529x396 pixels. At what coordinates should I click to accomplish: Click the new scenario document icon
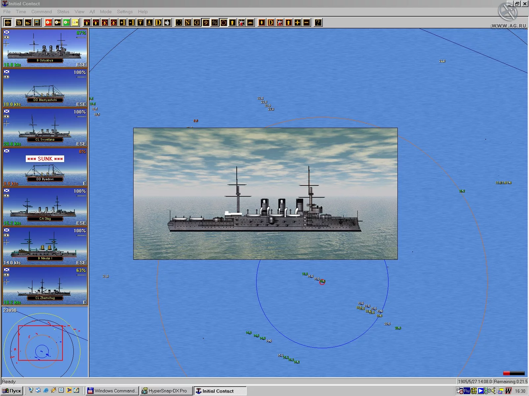(19, 22)
